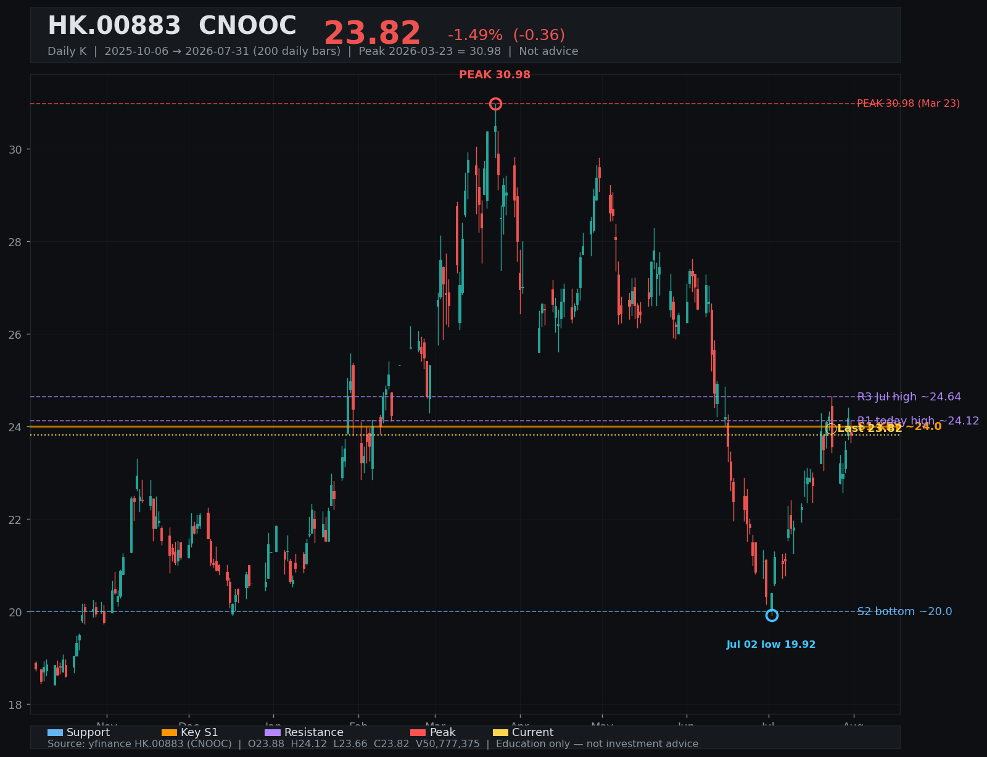Click the y-axis tick label 18

coord(15,705)
